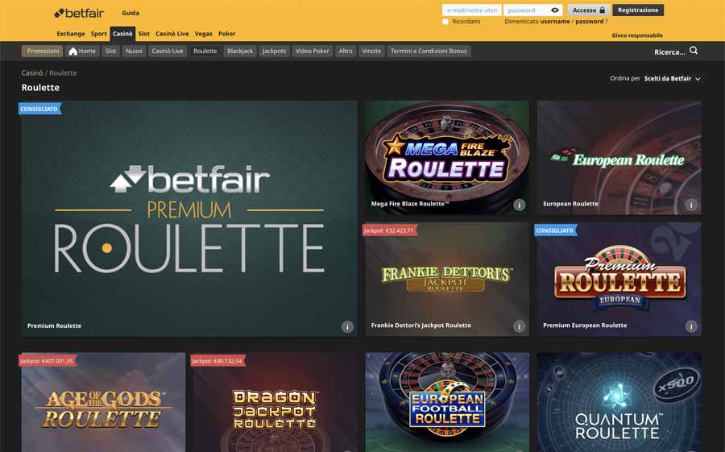Open Casinò Live in the top navigation
725x452 pixels.
pyautogui.click(x=172, y=34)
